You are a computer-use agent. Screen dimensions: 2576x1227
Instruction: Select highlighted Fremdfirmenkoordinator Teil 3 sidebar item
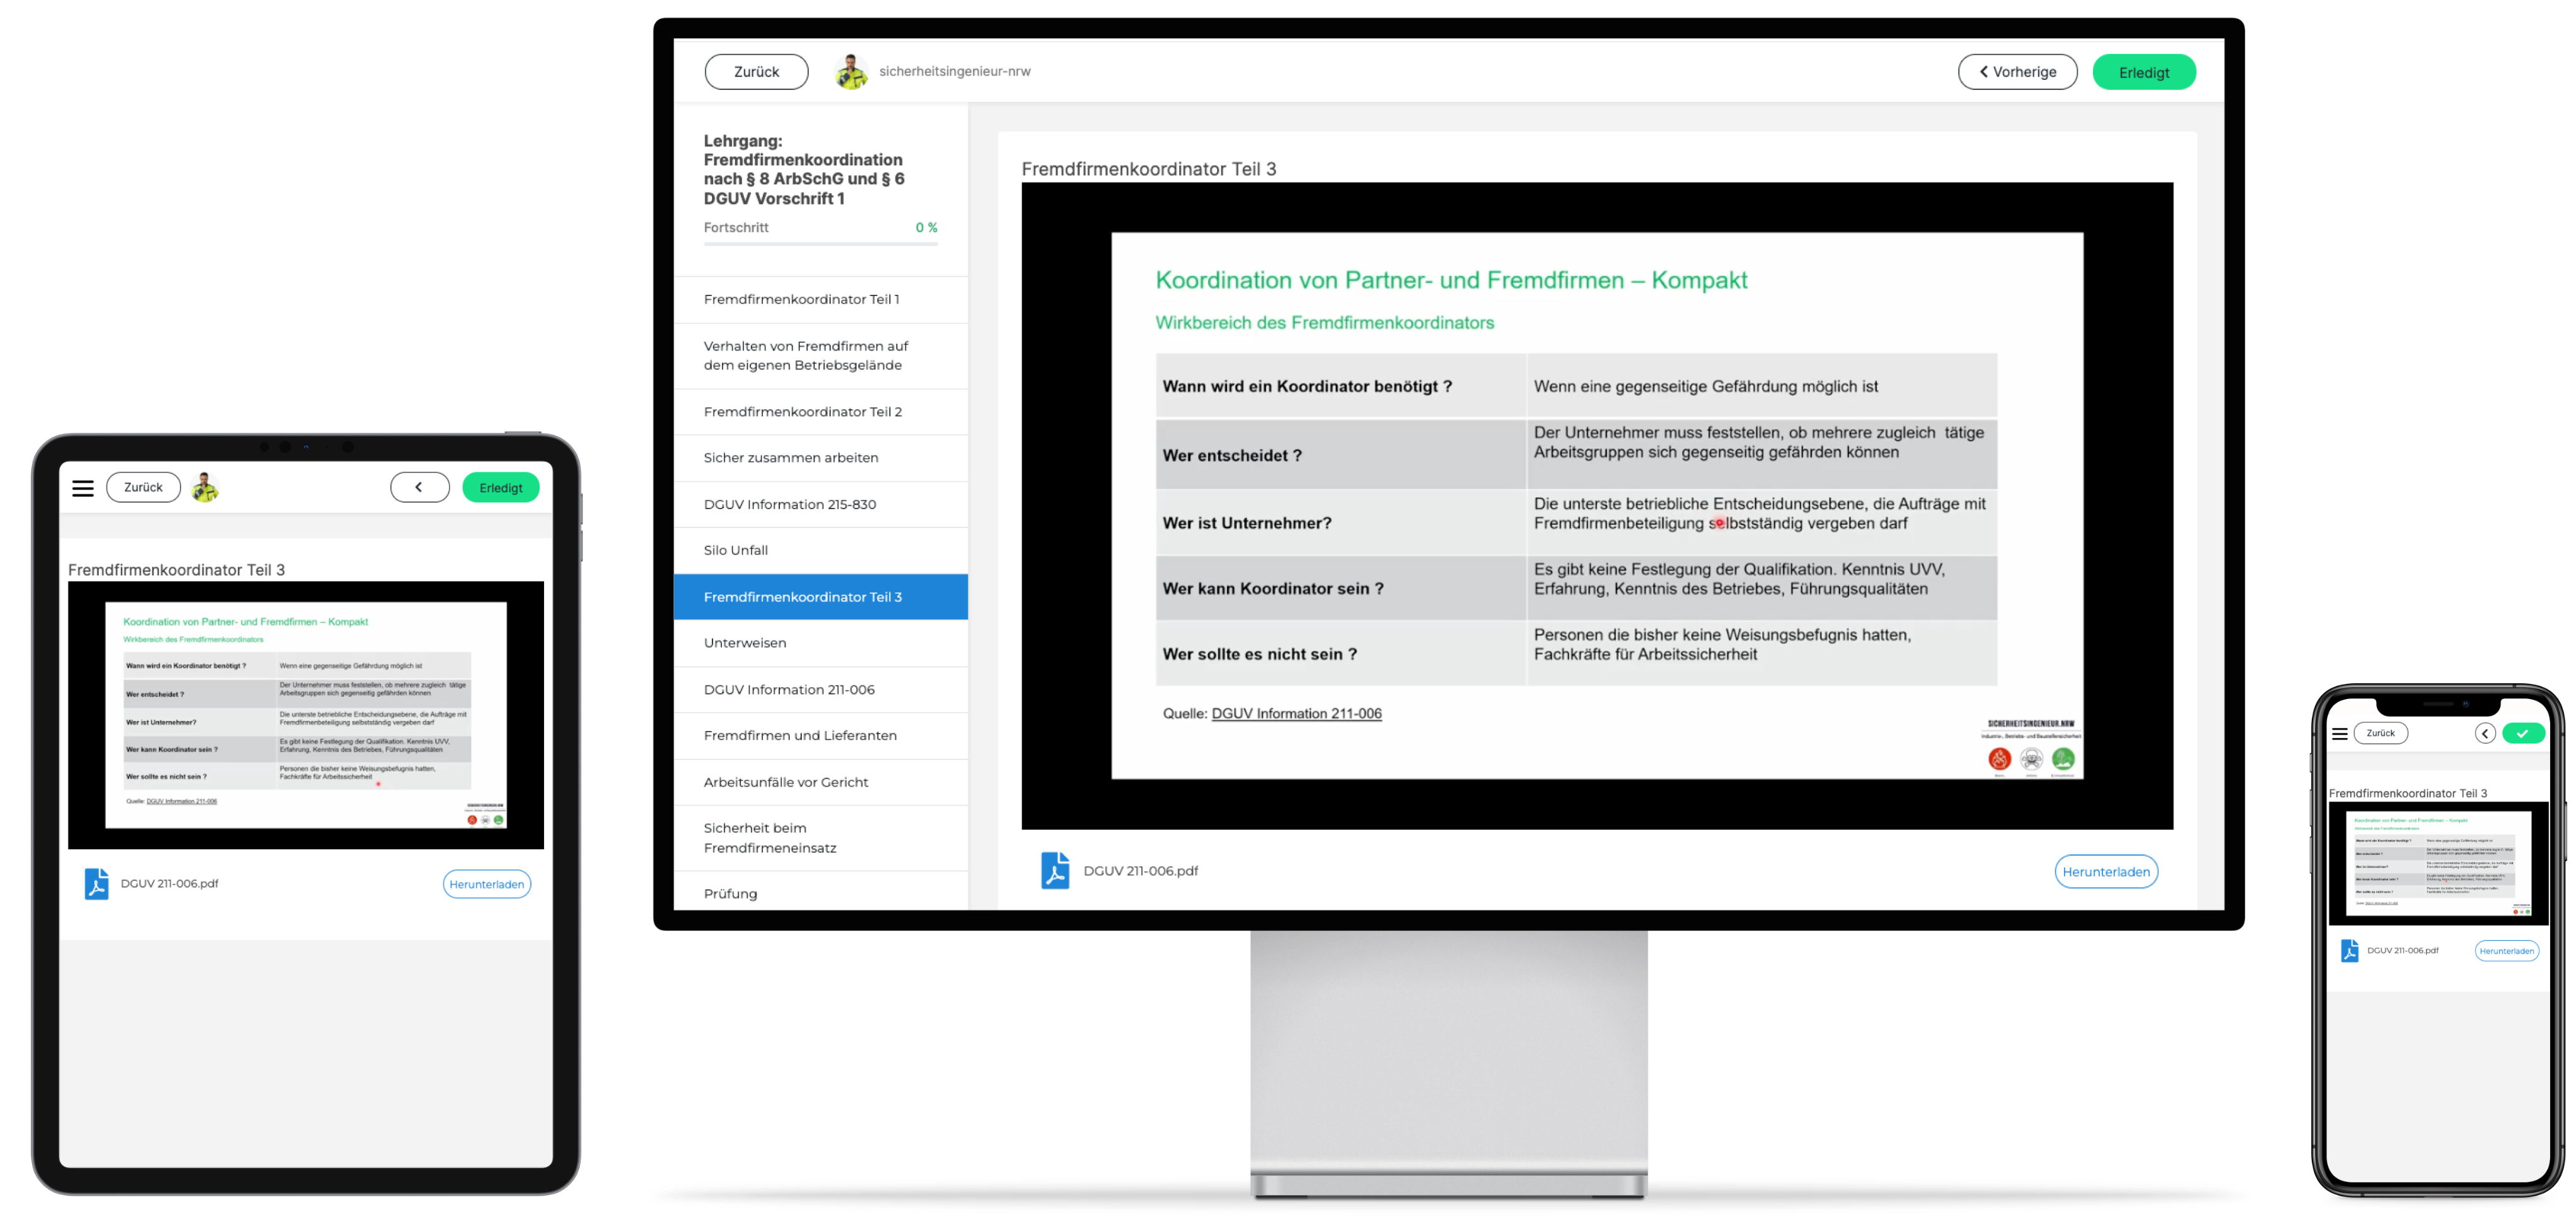click(820, 597)
